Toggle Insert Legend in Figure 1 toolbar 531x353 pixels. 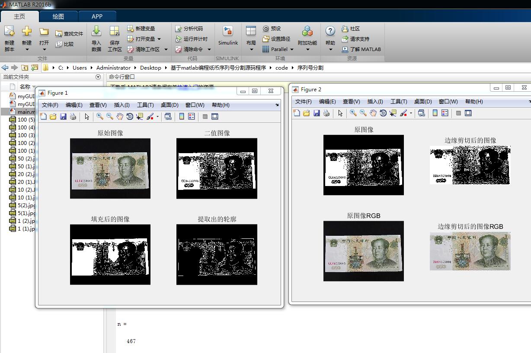coord(192,116)
